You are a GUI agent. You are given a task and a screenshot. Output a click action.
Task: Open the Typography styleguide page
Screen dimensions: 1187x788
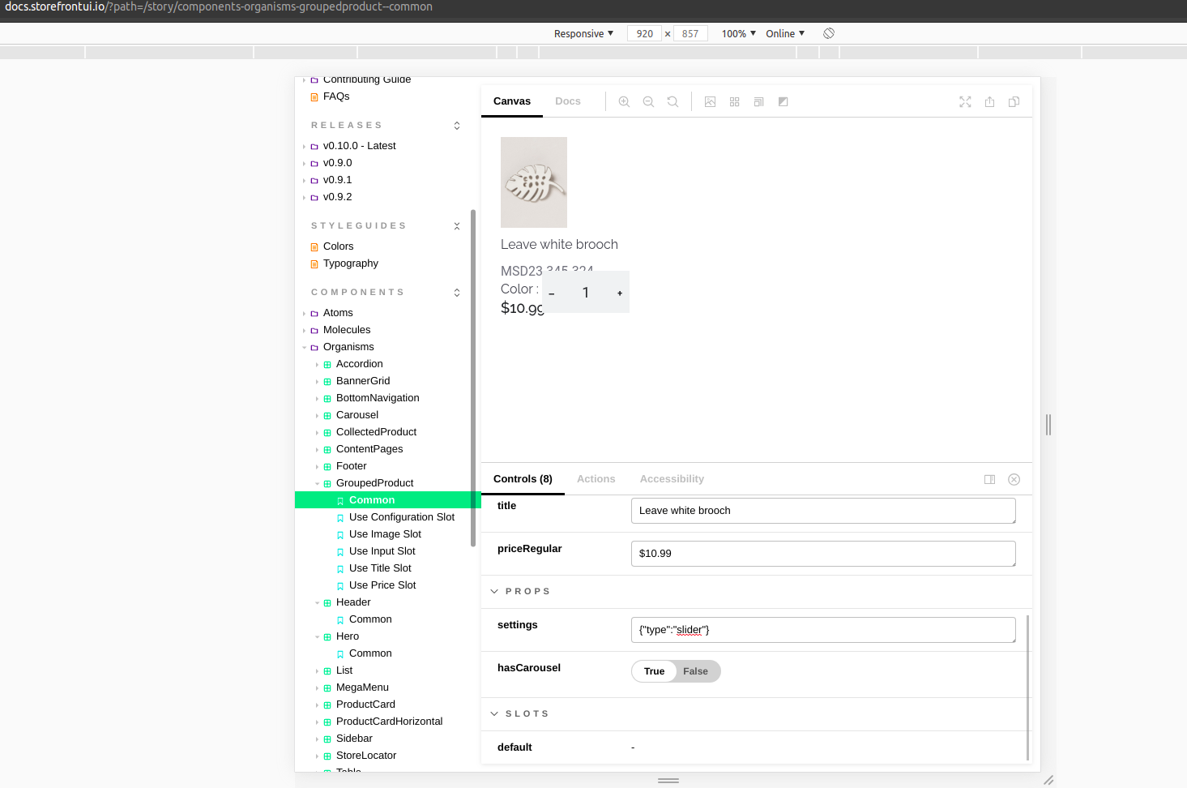[351, 263]
